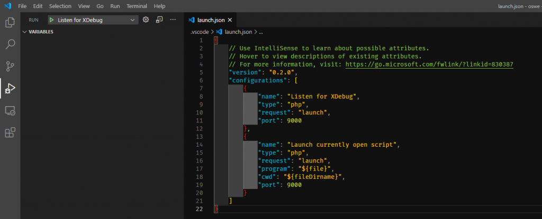Open the Selection menu

point(60,6)
